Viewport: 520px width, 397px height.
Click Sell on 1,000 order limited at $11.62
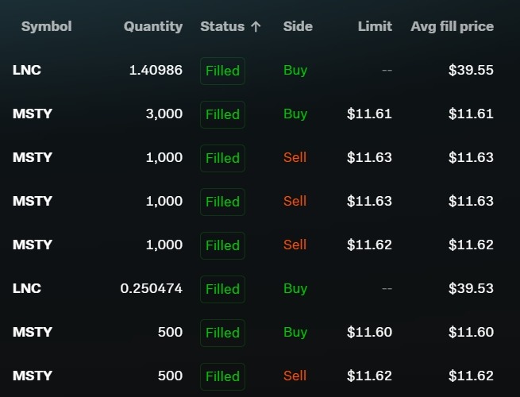click(x=295, y=245)
